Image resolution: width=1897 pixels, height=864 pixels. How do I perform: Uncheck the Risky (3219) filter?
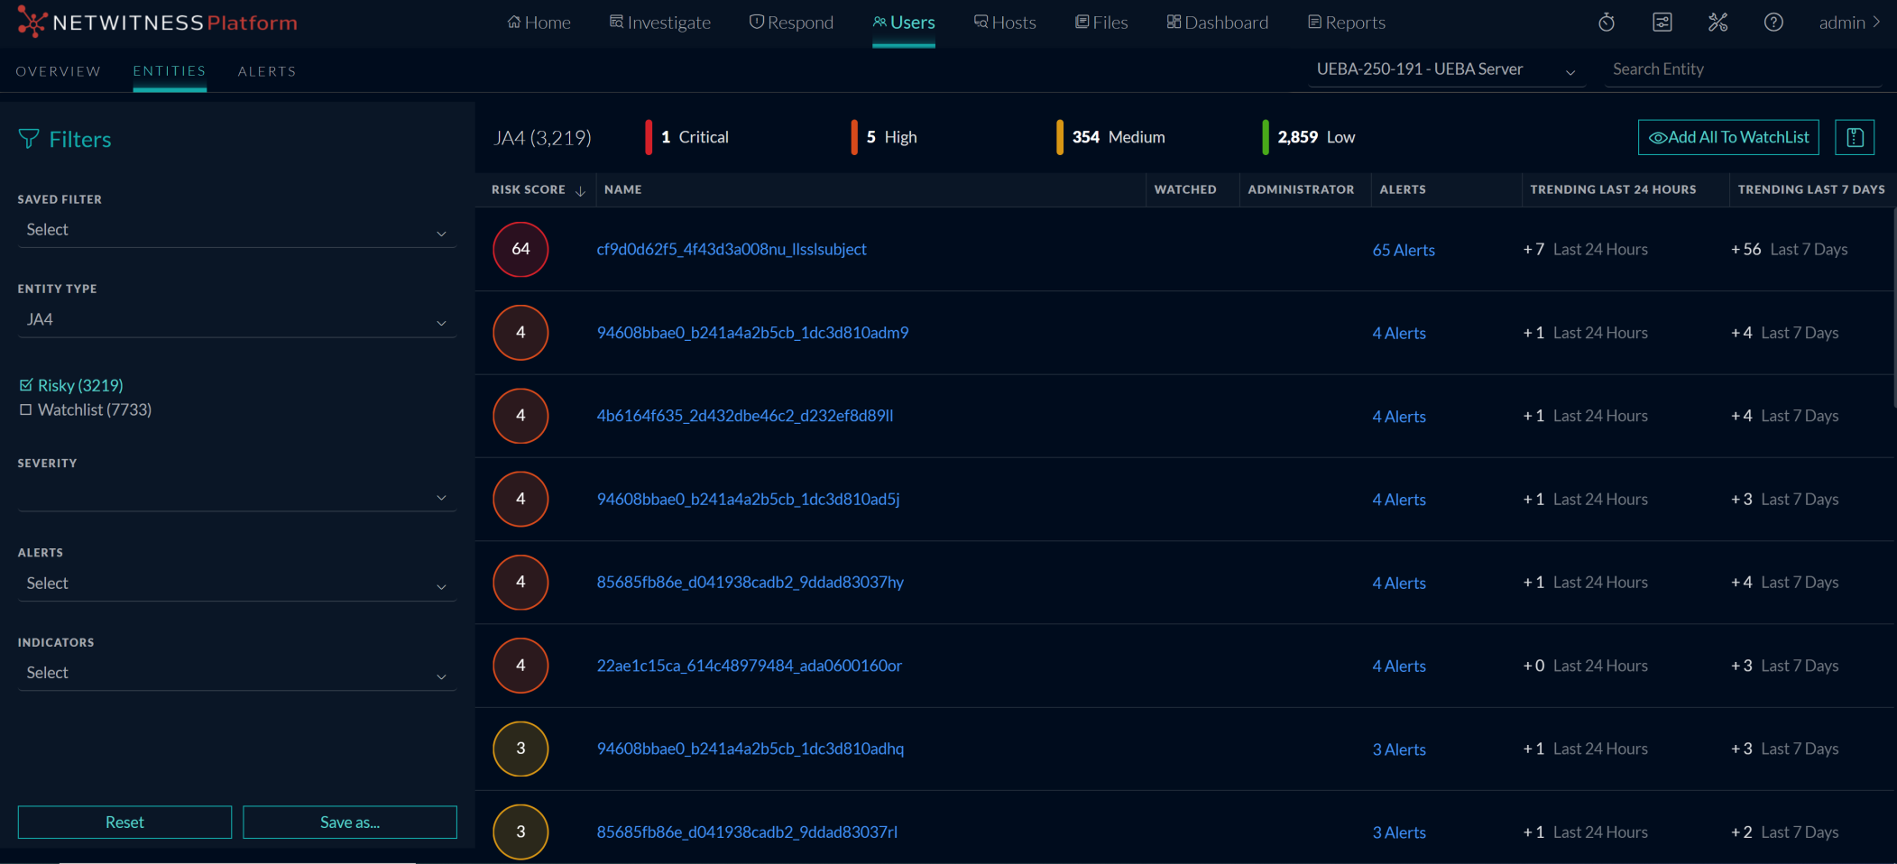click(x=25, y=385)
